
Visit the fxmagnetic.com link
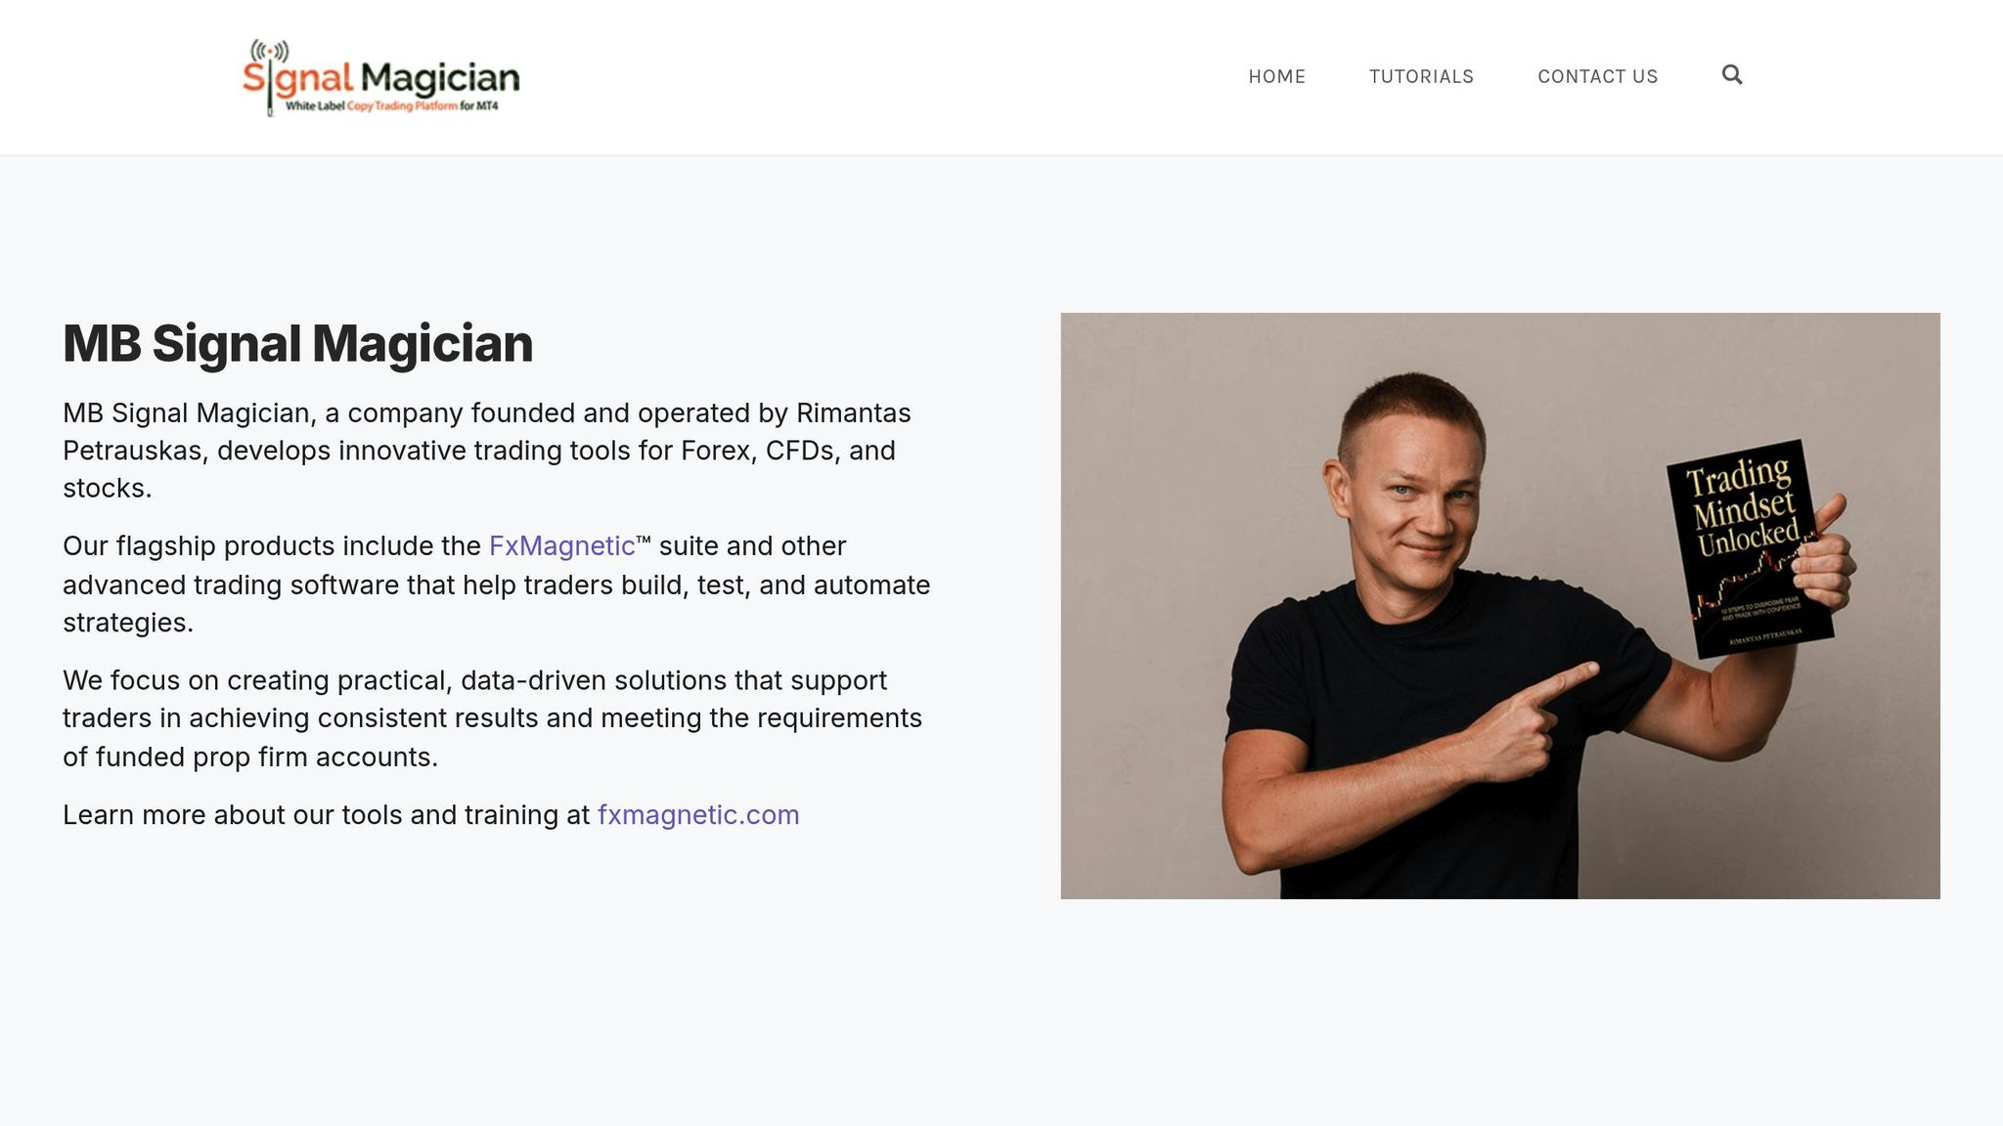tap(698, 814)
